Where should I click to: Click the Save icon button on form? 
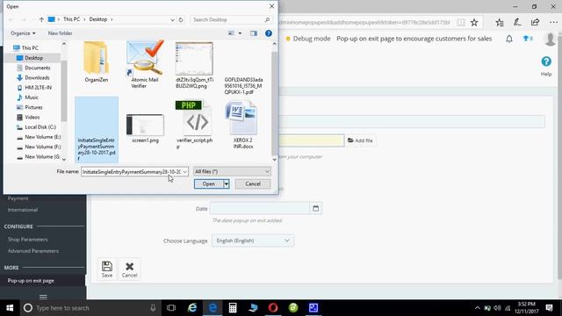107,269
